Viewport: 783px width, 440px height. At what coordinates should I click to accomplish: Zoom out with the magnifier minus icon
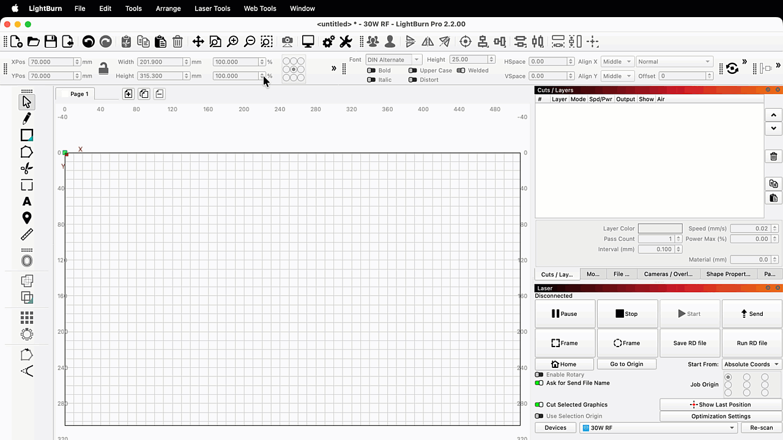pyautogui.click(x=250, y=42)
